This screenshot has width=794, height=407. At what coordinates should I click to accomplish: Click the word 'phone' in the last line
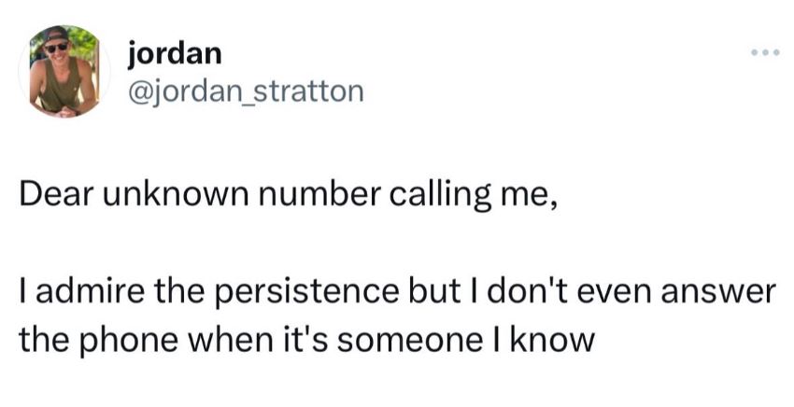coord(124,340)
